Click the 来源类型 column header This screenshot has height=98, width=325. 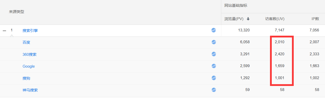tap(17, 12)
